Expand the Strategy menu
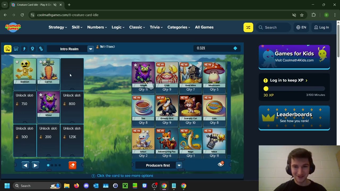Image resolution: width=340 pixels, height=191 pixels. 58,27
